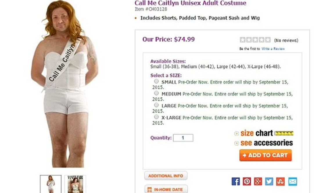Viewport: 314px width, 193px height.
Task: Click the Quantity input field
Action: (183, 138)
